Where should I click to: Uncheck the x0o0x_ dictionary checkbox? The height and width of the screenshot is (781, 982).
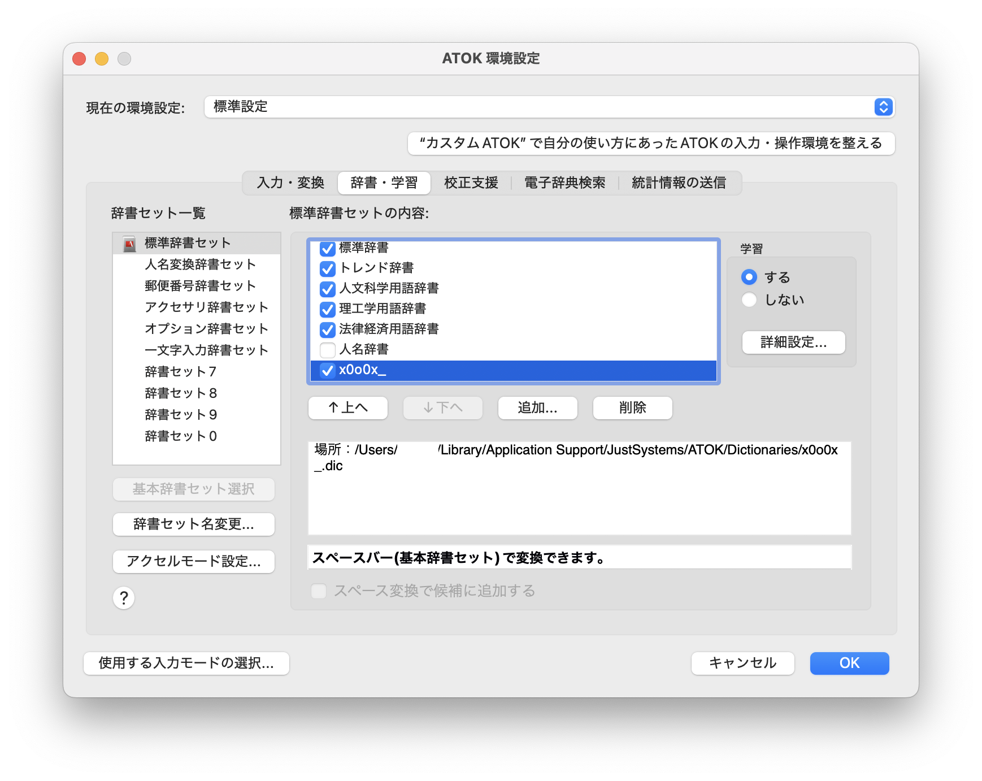(327, 370)
